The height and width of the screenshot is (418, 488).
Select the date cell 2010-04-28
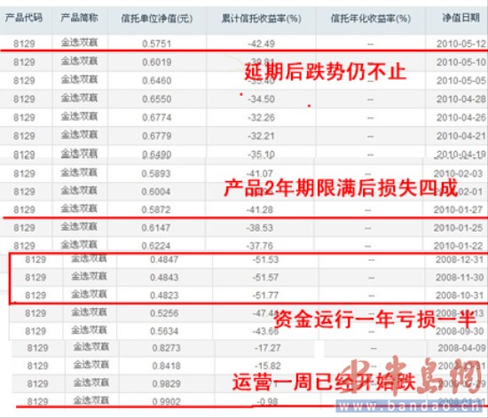460,99
